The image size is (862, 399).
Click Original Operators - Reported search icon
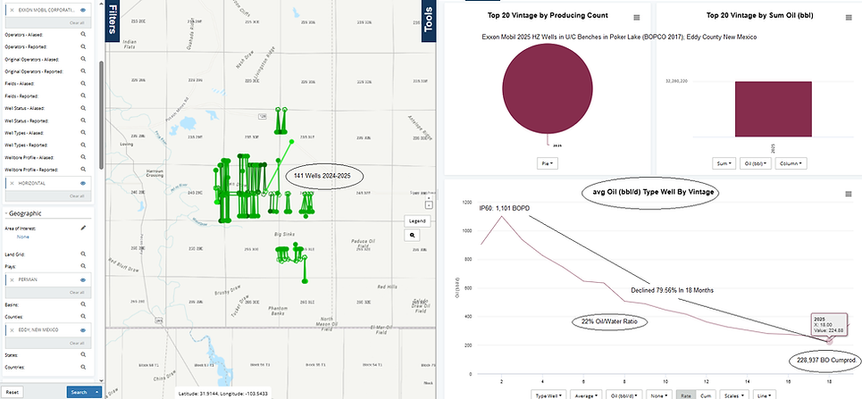[84, 71]
